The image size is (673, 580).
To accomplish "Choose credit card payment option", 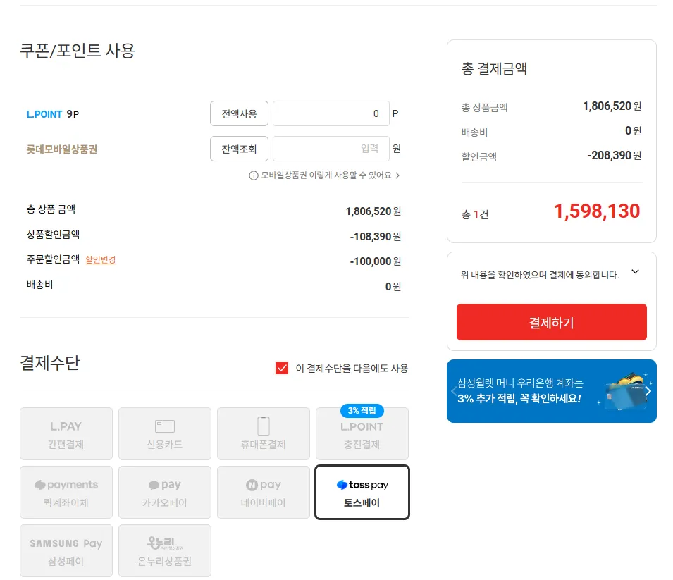I will 164,433.
